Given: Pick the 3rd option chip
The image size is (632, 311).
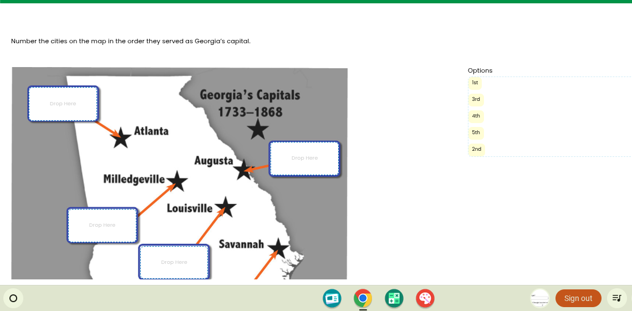Looking at the screenshot, I should tap(476, 99).
